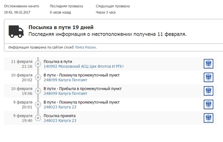Screen dimensions: 223x142
Task: Select timeline marker for 9 февраля 19:40
Action: pos(38,118)
